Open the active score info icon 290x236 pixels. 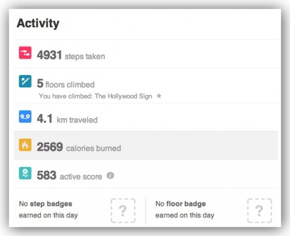point(110,176)
